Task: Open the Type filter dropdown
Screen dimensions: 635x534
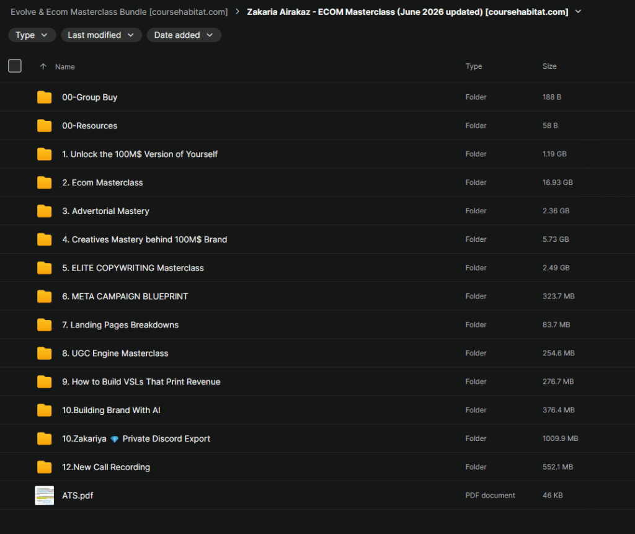Action: click(x=32, y=35)
